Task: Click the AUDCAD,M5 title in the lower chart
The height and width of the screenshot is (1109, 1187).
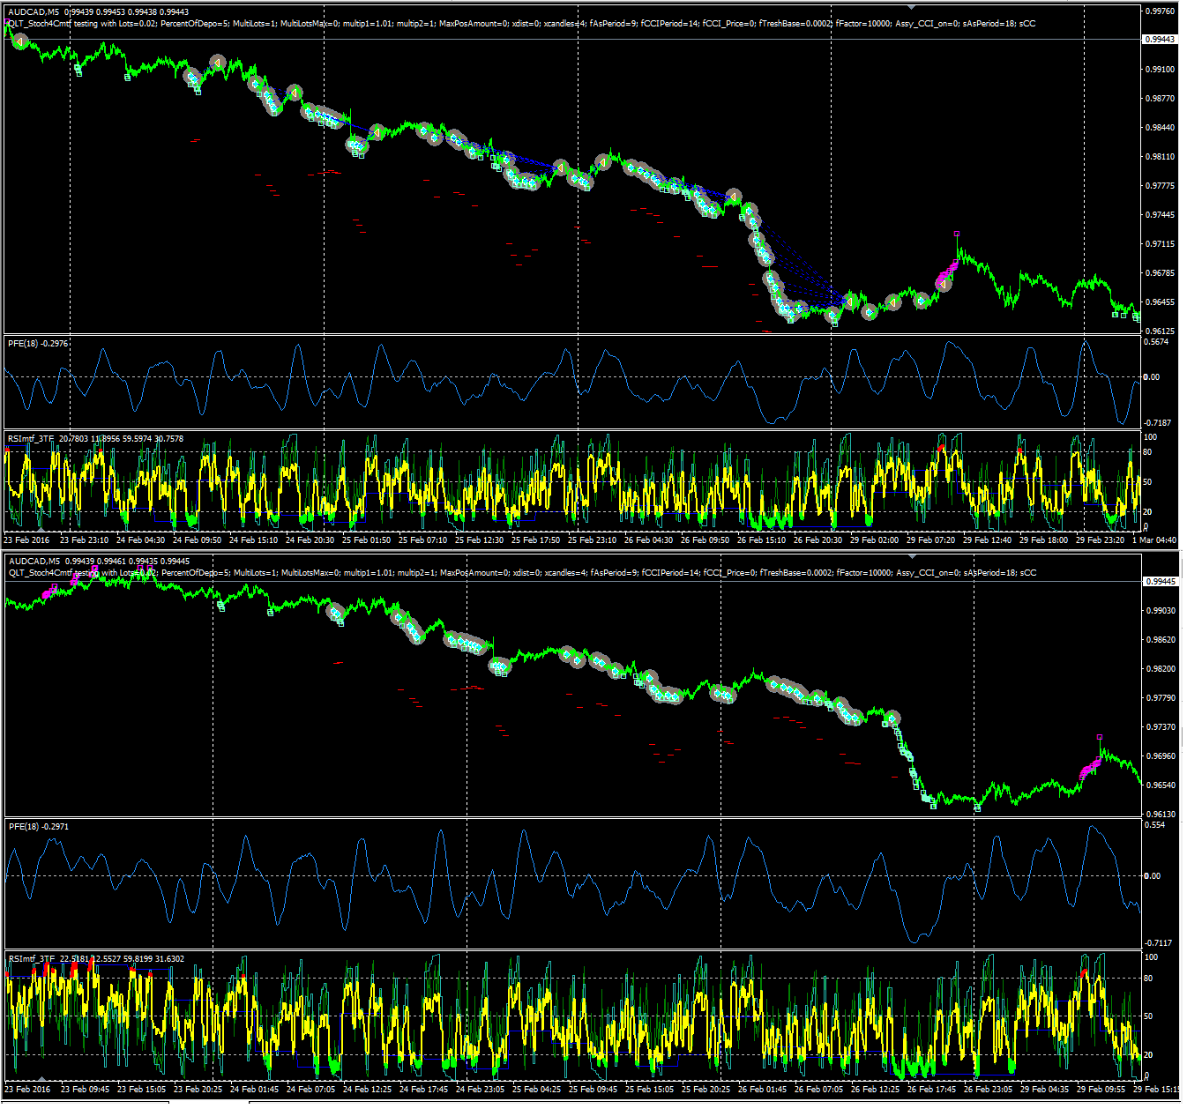Action: pyautogui.click(x=34, y=562)
